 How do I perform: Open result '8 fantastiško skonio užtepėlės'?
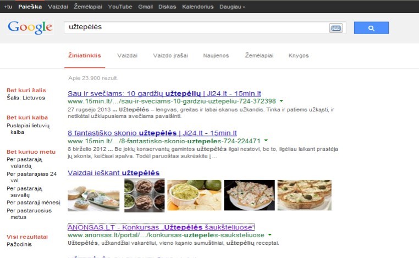[x=152, y=133]
